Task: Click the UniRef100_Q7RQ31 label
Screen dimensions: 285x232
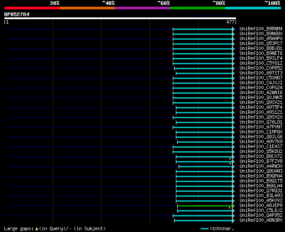Action: (261, 191)
